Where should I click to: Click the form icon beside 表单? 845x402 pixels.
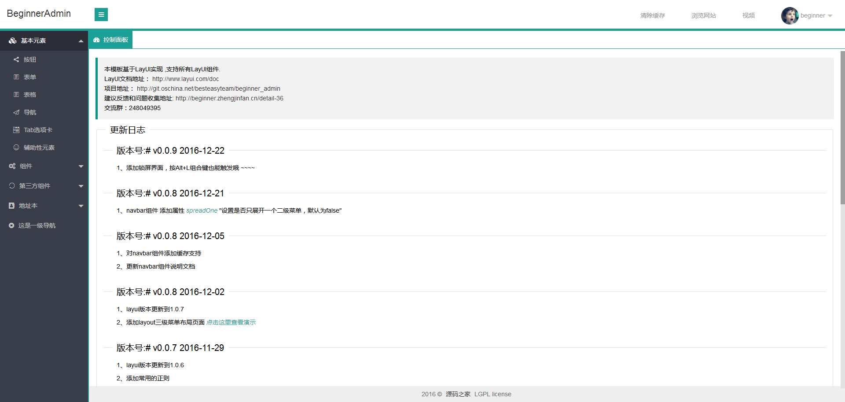[16, 77]
